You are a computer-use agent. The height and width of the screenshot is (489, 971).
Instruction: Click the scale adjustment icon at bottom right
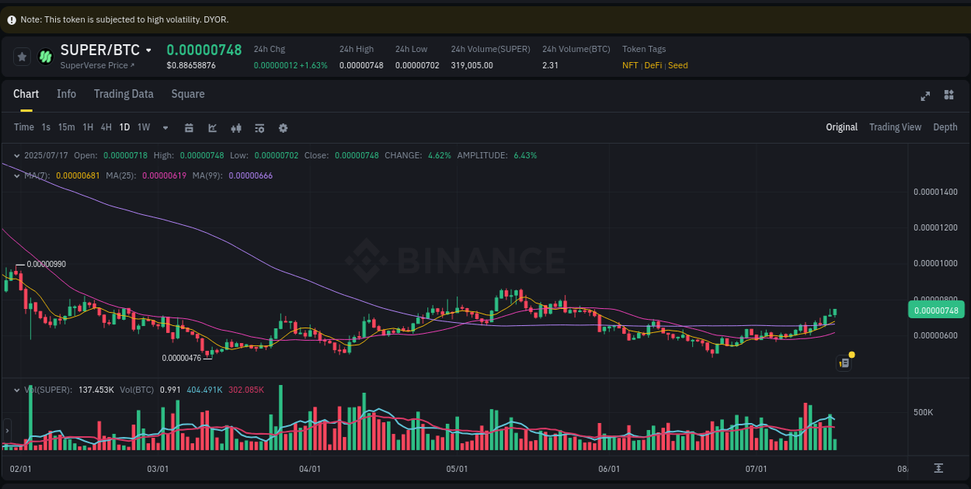(938, 469)
